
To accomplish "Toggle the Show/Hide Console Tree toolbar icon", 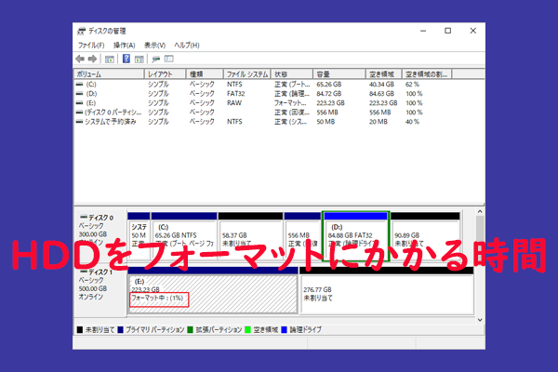I will [110, 60].
